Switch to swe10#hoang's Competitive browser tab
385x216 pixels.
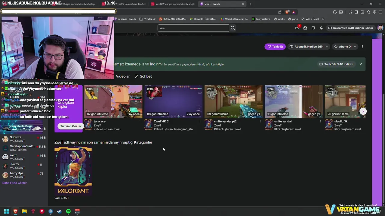click(x=173, y=4)
